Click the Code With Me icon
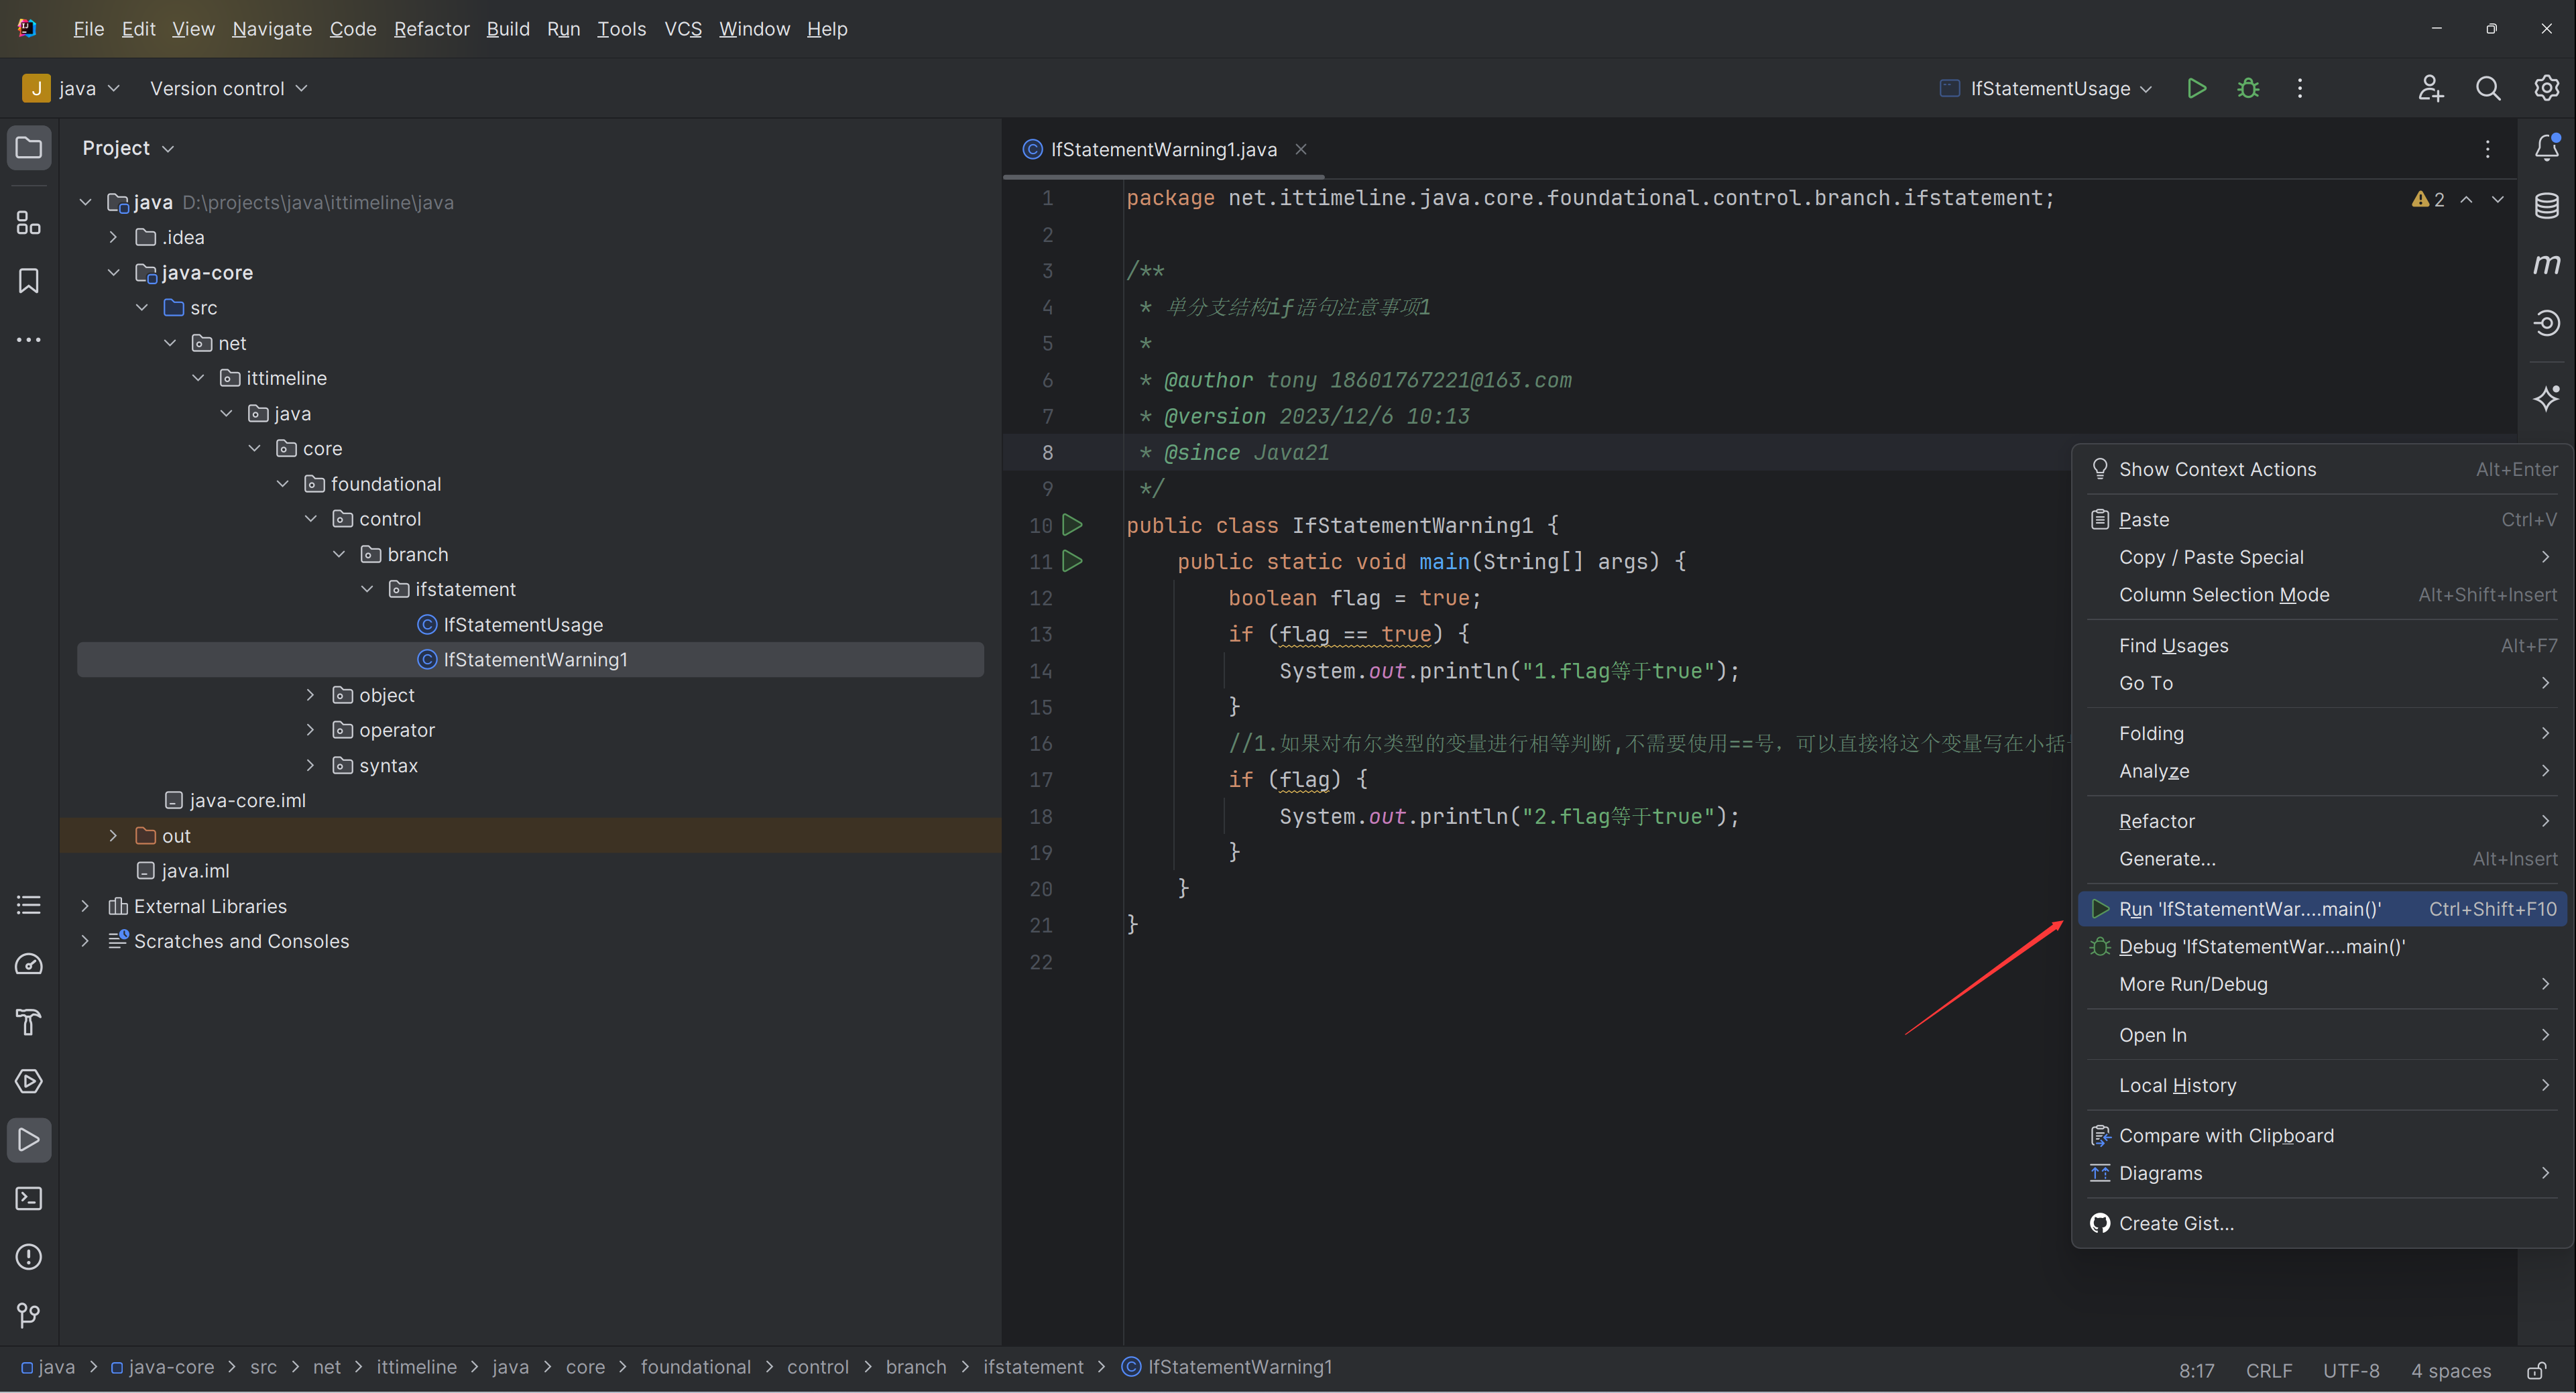The image size is (2576, 1393). click(x=2431, y=88)
